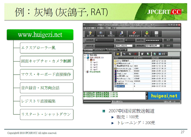Image resolution: width=191 pixels, height=137 pixels.
Task: Switch to the first file manager tab
Action: (x=88, y=50)
